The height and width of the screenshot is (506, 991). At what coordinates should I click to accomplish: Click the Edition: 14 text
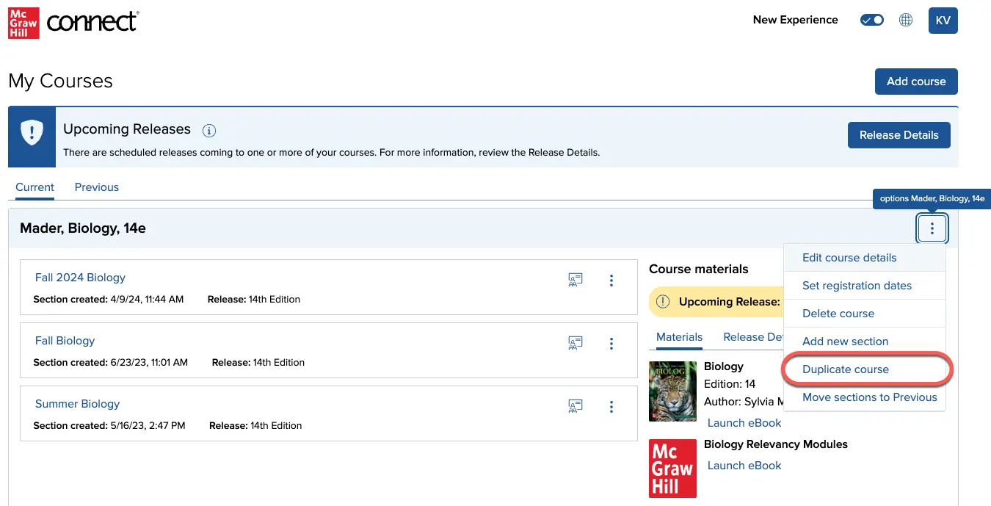(x=730, y=384)
